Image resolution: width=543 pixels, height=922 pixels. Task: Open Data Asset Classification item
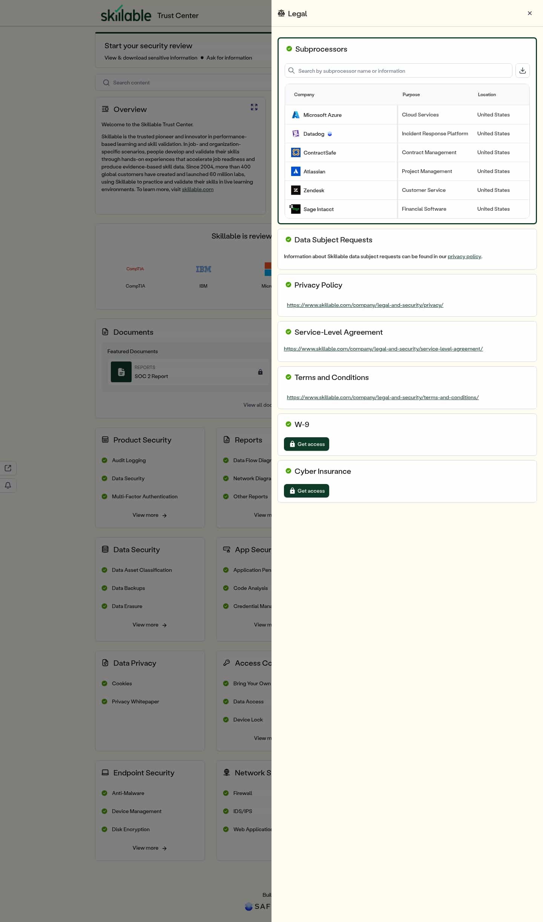(x=142, y=570)
